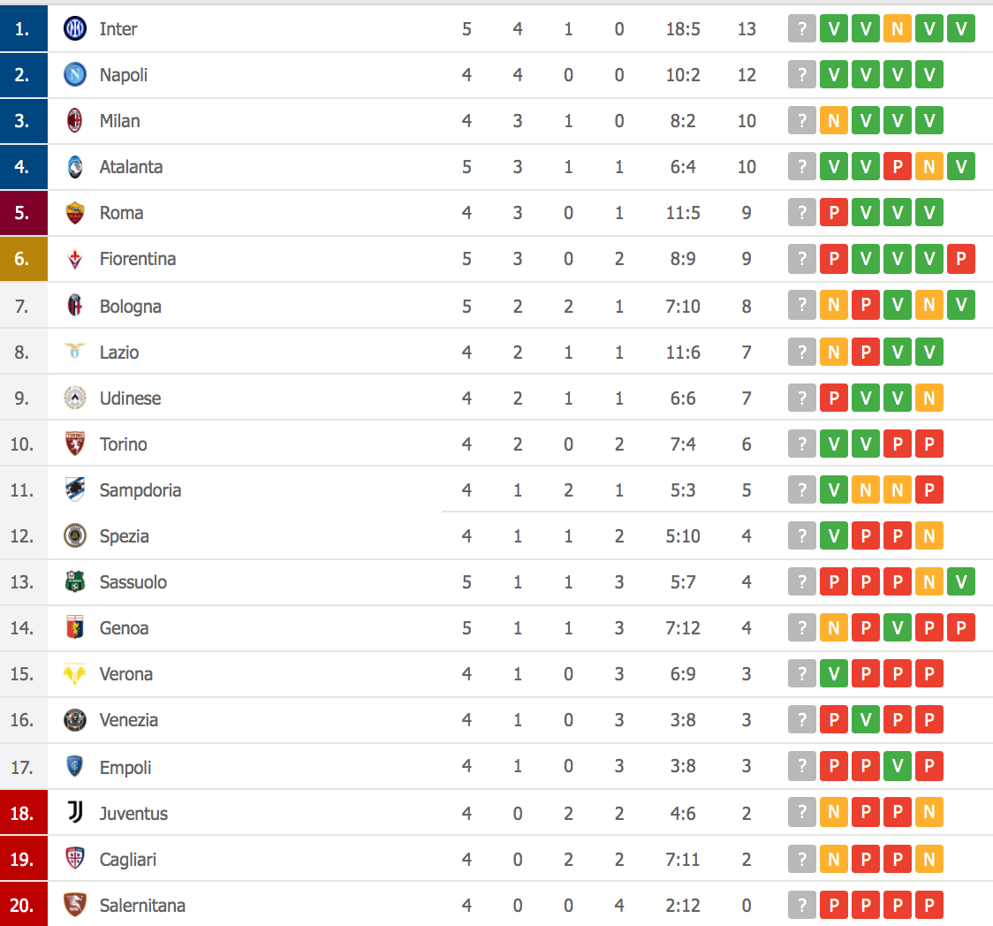Click Atalanta's red P loss badge

pos(897,167)
